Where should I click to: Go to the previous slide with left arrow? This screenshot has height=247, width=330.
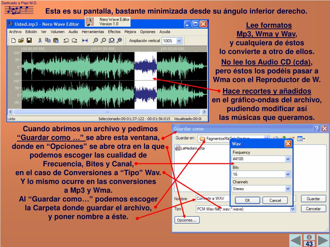click(296, 241)
